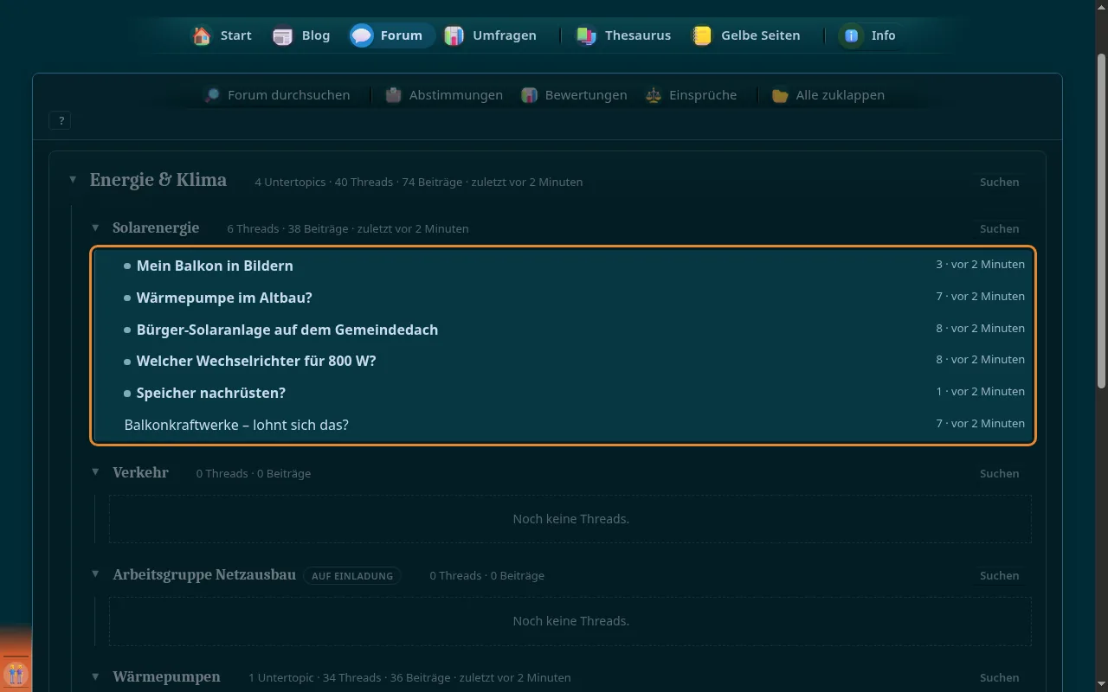Click the Alle zuklappen folder icon
Image resolution: width=1108 pixels, height=692 pixels.
[780, 95]
